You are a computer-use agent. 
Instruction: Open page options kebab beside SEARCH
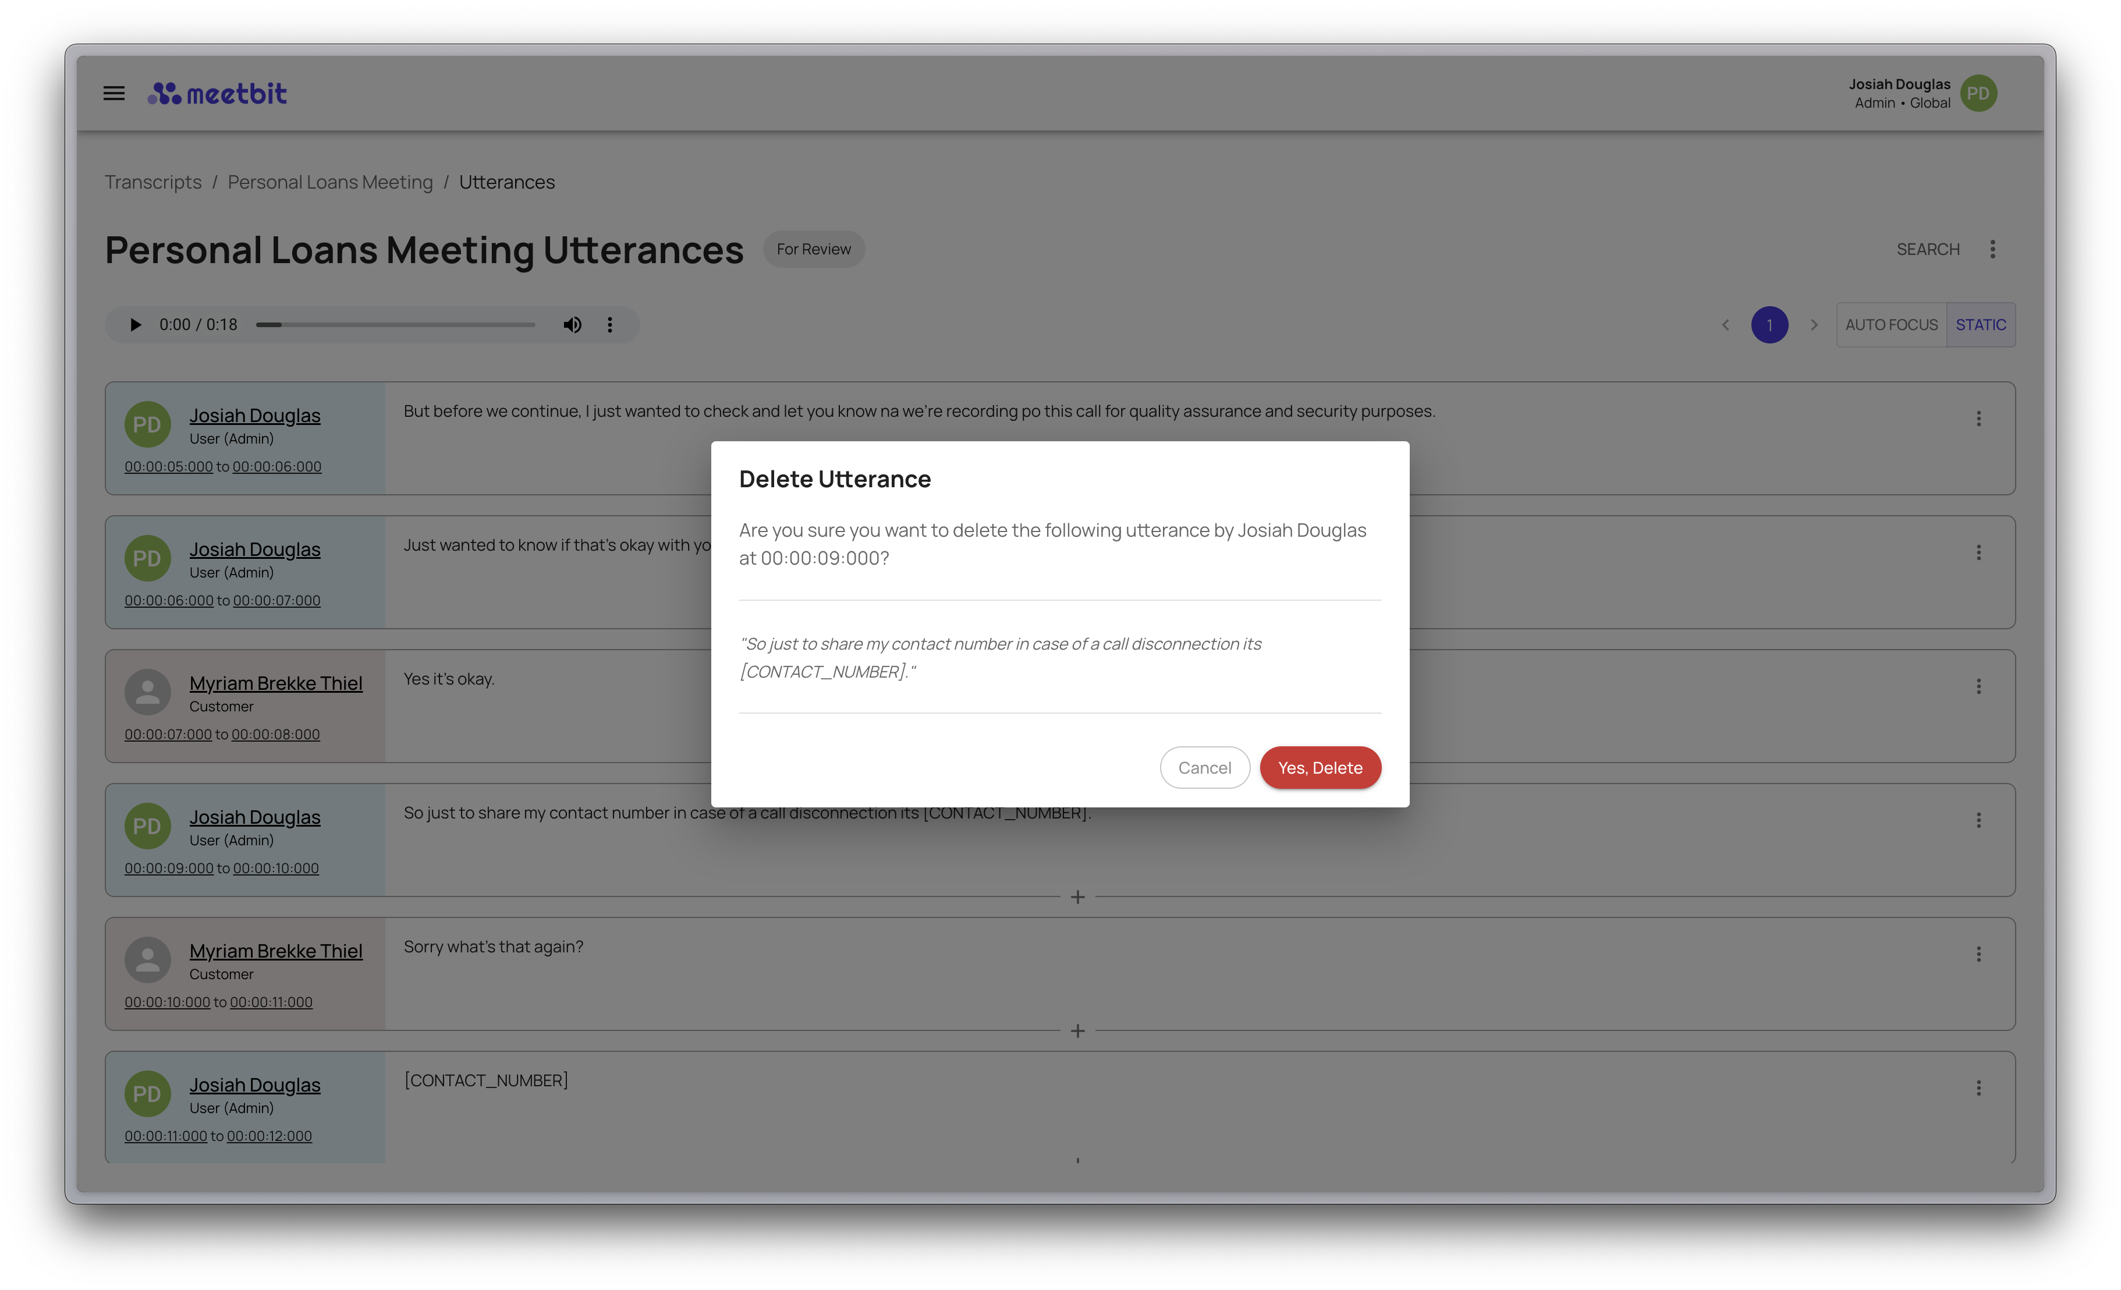click(1992, 249)
